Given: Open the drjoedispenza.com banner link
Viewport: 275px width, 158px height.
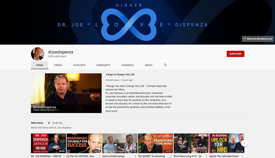Looking at the screenshot, I should click(x=258, y=39).
